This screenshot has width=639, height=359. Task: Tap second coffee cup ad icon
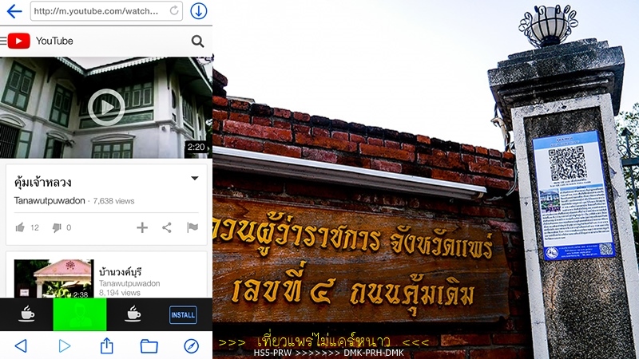[133, 314]
